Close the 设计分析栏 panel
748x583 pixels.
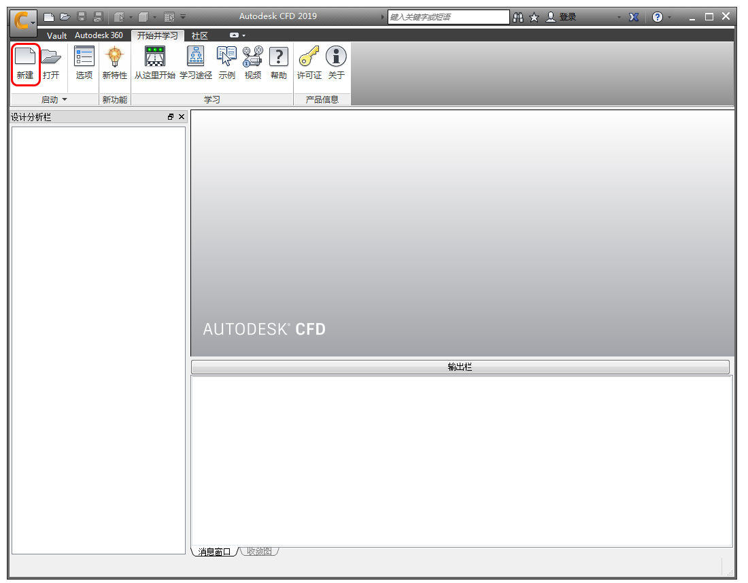click(x=182, y=117)
